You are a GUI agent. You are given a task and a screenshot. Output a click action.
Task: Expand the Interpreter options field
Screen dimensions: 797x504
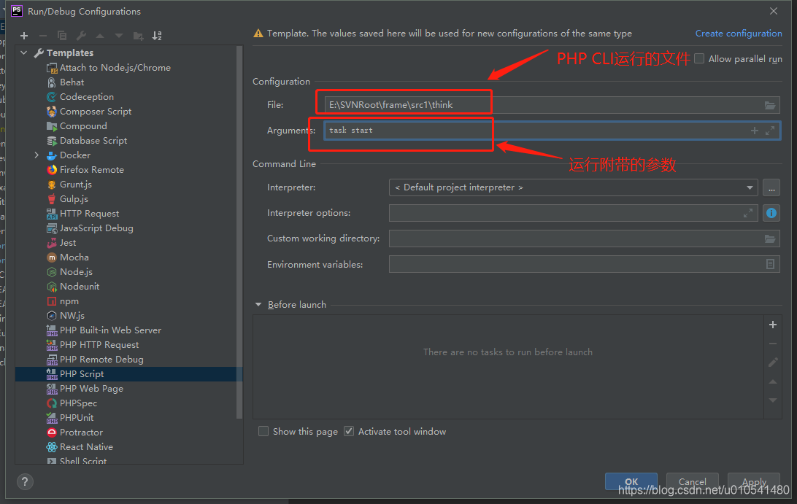click(747, 214)
